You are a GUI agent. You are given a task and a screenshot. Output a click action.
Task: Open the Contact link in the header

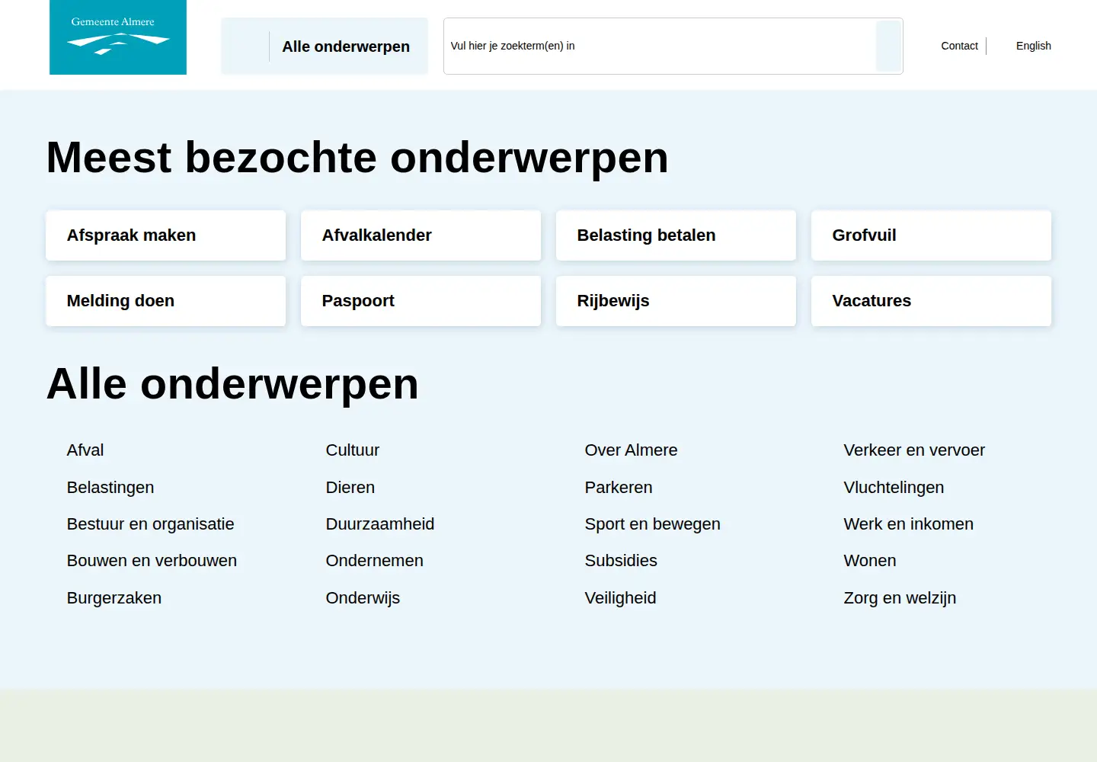pos(959,46)
